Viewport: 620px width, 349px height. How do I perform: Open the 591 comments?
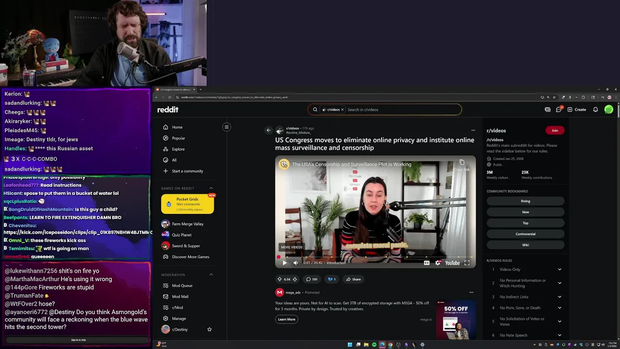[x=311, y=279]
